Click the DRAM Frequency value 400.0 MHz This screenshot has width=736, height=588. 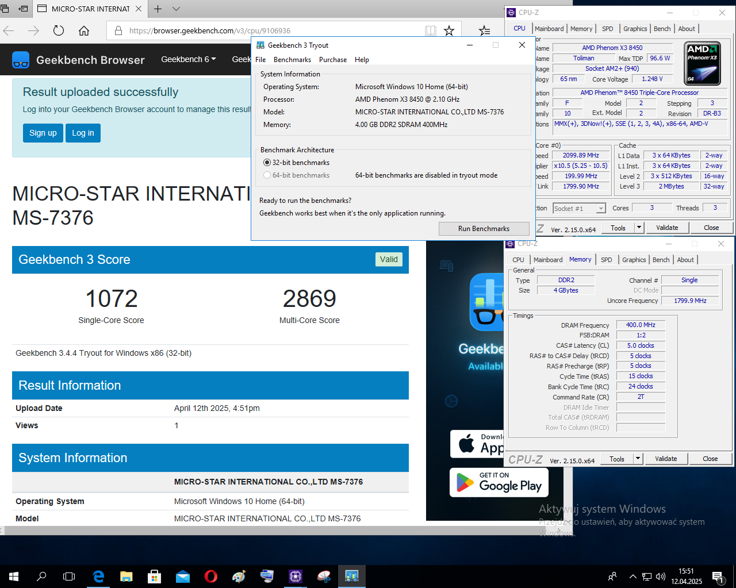click(x=641, y=325)
